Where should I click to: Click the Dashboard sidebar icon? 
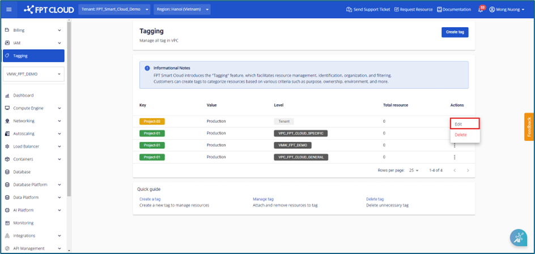(x=7, y=96)
